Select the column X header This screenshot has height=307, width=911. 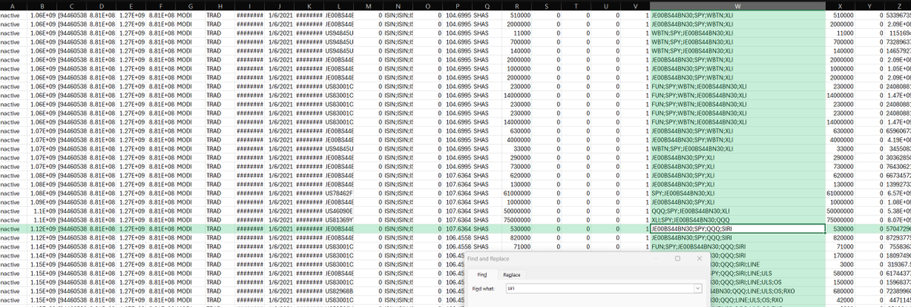(844, 5)
